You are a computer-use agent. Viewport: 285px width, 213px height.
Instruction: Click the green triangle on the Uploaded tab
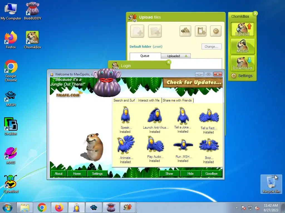(186, 56)
